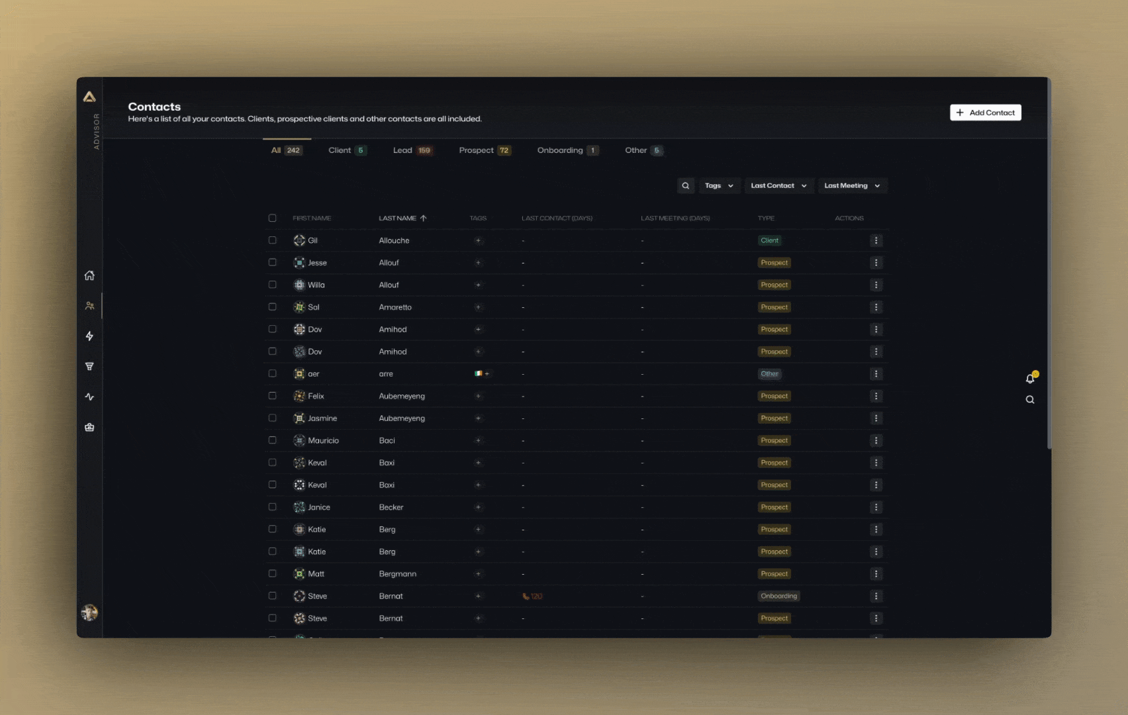
Task: Open the contact named Jasmine
Action: (x=322, y=418)
